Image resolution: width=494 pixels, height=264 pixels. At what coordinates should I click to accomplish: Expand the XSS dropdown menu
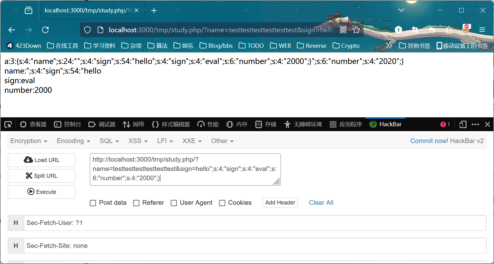[138, 141]
